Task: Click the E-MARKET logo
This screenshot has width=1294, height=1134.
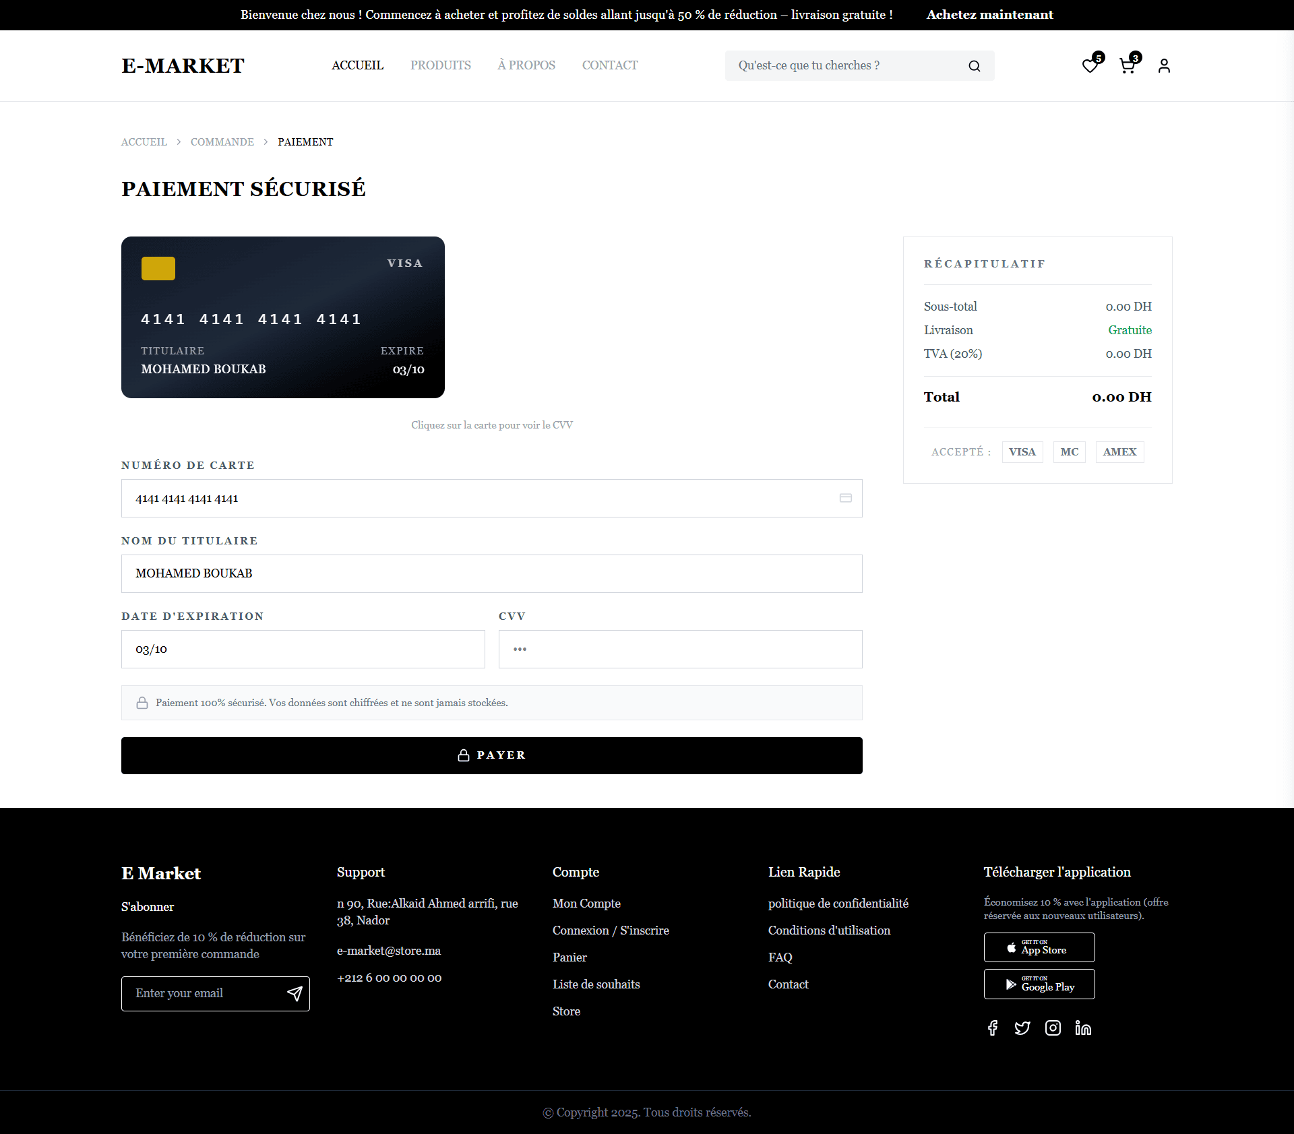Action: point(183,65)
